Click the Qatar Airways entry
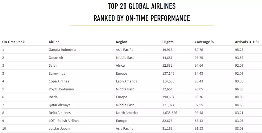Screen dimensions: 262x133 (59, 105)
